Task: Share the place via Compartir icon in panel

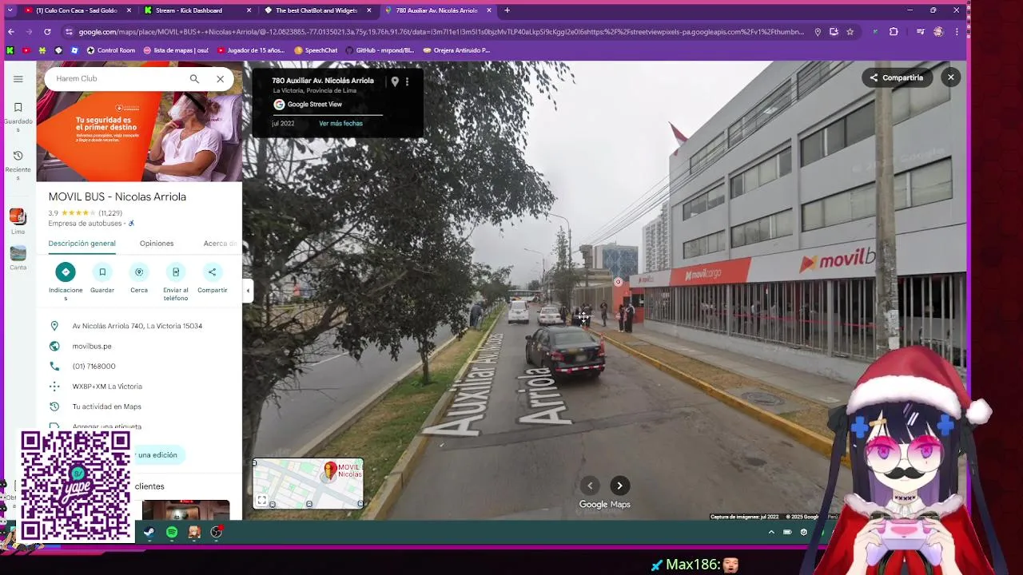Action: pyautogui.click(x=212, y=278)
